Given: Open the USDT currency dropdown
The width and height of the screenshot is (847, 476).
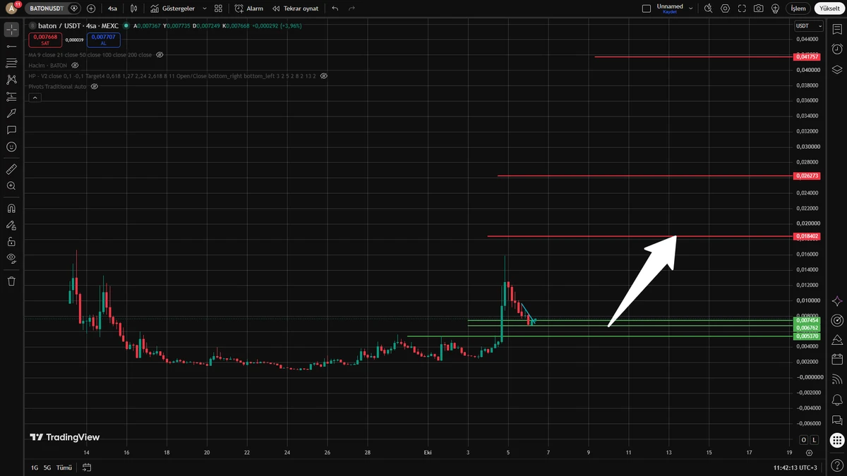Looking at the screenshot, I should pyautogui.click(x=809, y=26).
